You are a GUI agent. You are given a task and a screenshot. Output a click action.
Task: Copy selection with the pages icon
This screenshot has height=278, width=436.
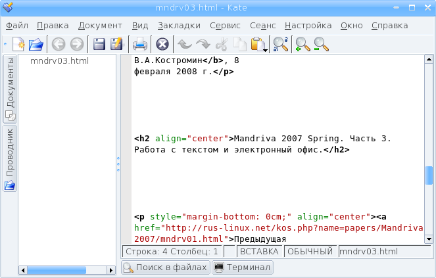[239, 44]
